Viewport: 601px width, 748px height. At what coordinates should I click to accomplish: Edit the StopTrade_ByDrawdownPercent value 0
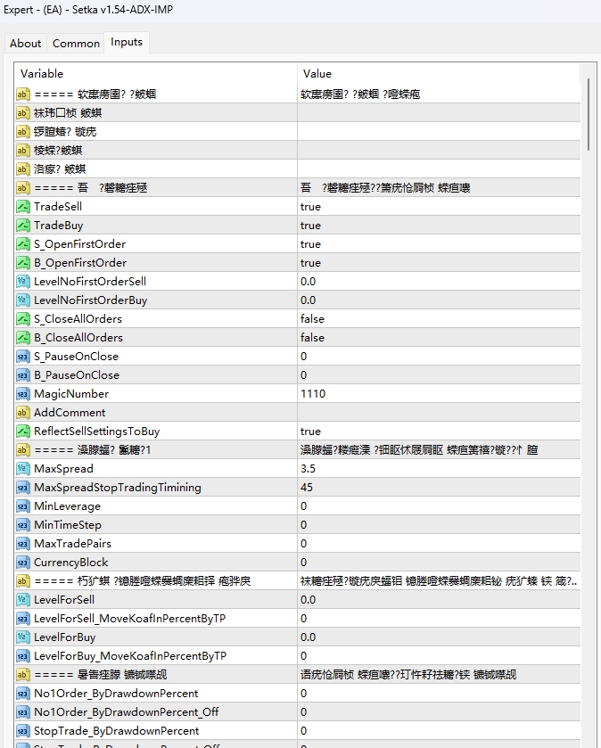click(x=439, y=731)
